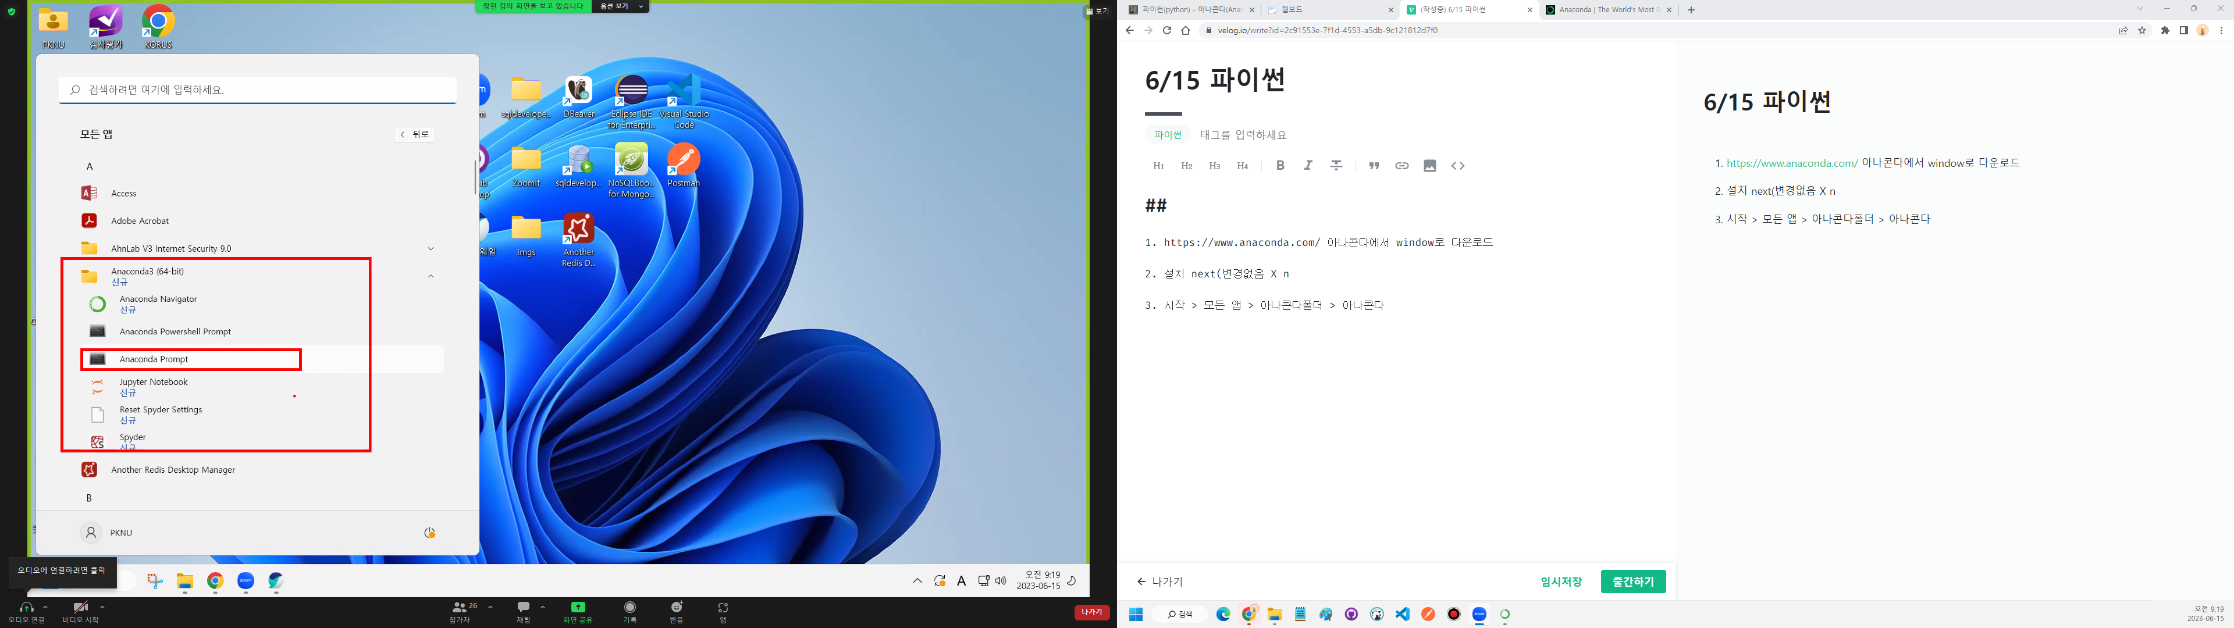Go to Chrome home page button
This screenshot has height=628, width=2234.
click(1186, 30)
